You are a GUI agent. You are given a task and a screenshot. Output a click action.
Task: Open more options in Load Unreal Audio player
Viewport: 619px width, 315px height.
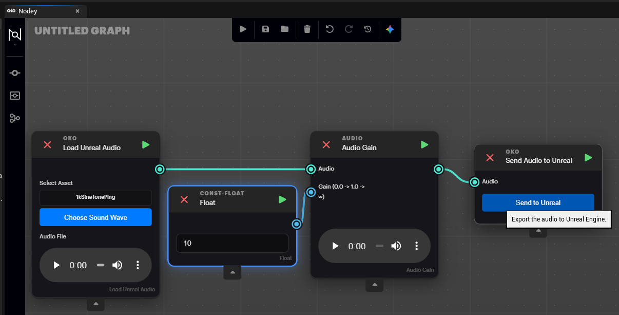138,265
